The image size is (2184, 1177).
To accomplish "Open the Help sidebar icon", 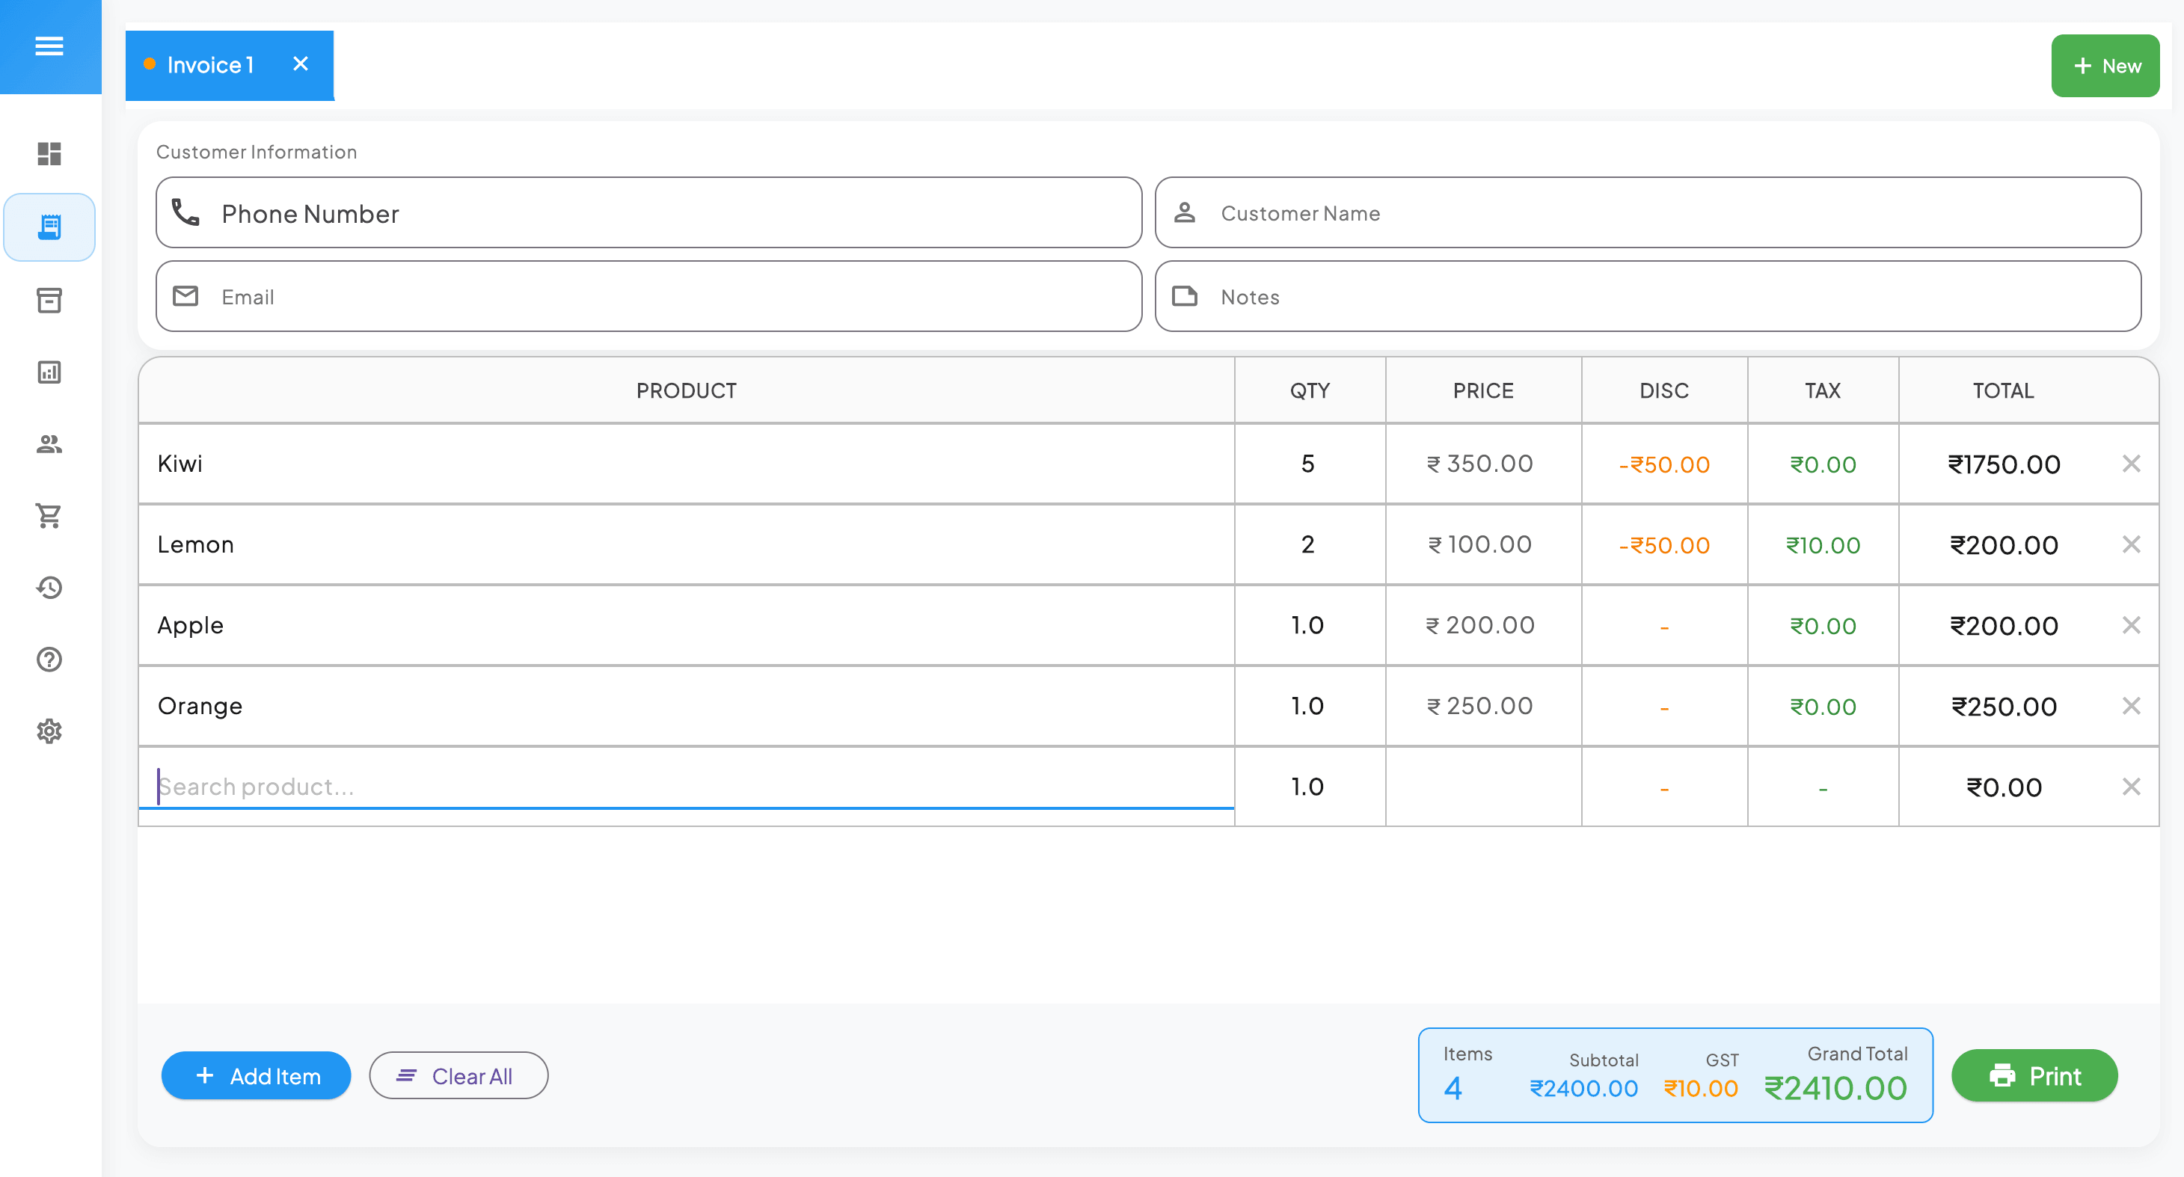I will coord(49,660).
